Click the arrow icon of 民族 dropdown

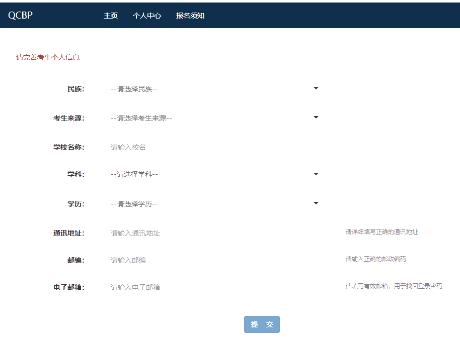click(316, 88)
